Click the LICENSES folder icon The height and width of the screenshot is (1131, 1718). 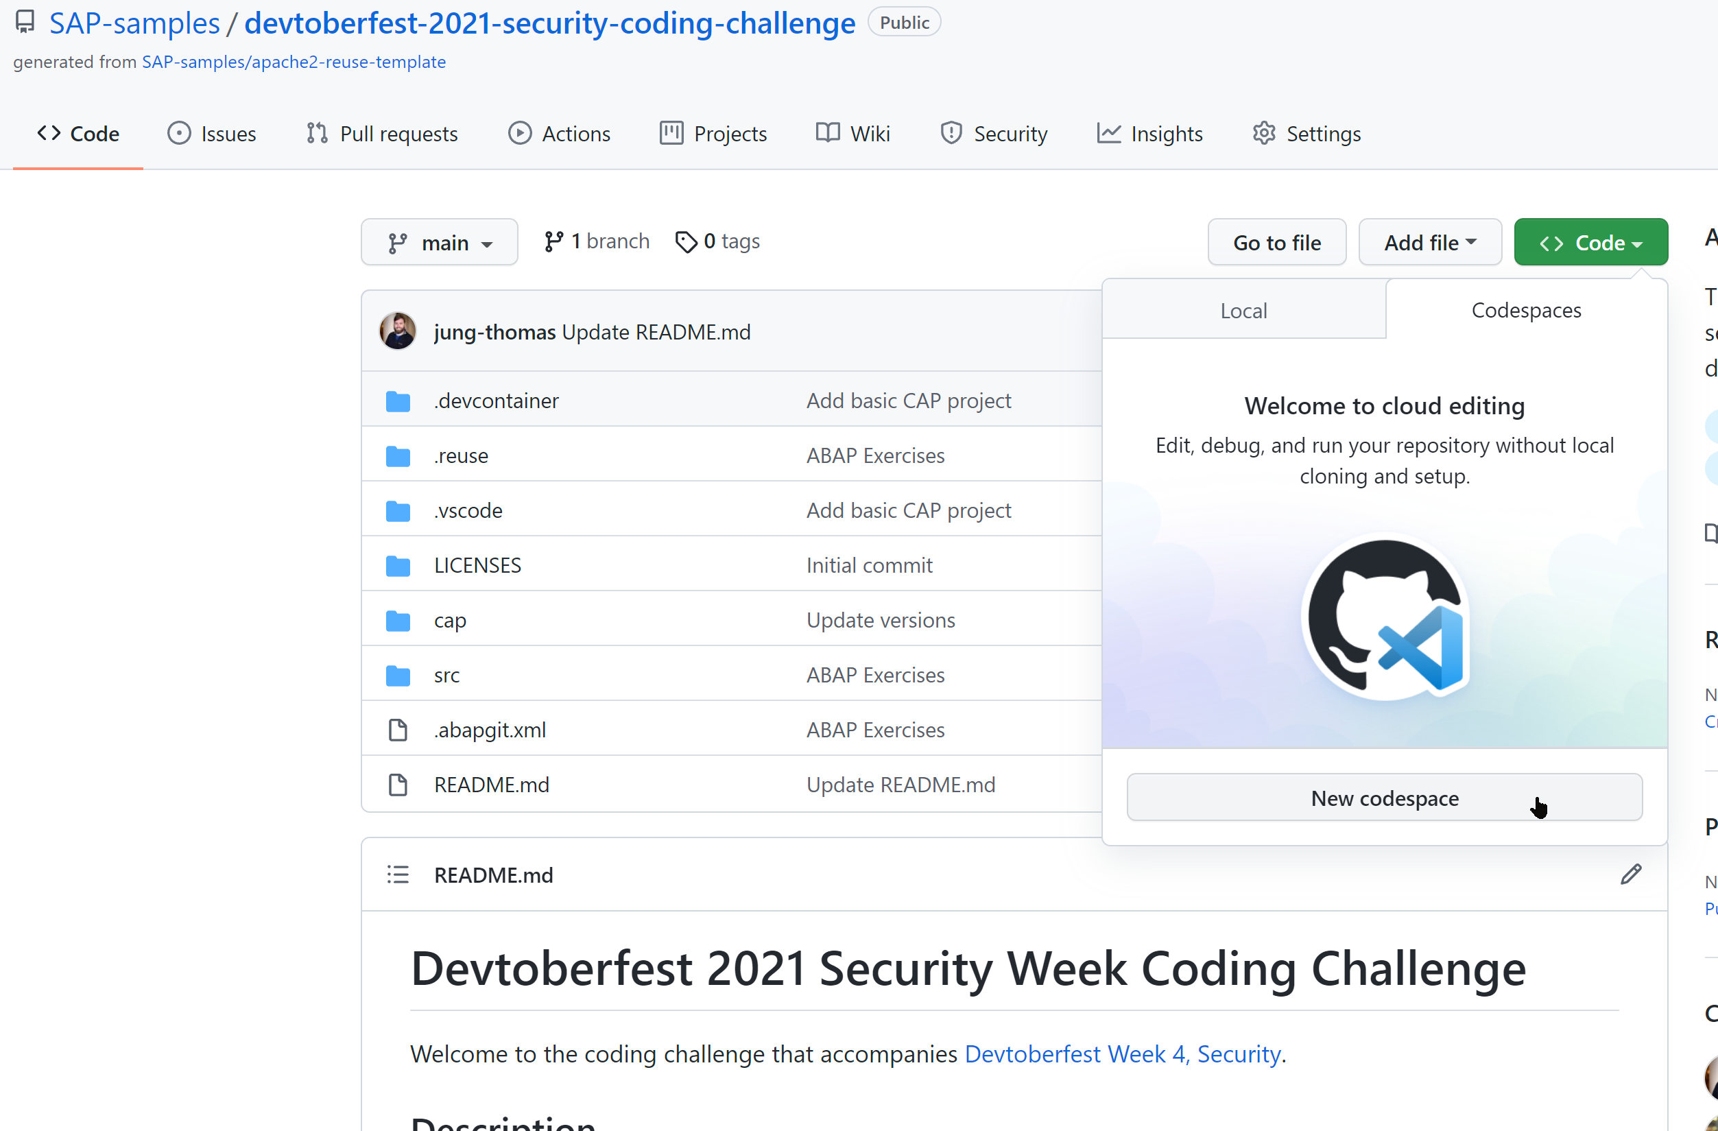[398, 565]
